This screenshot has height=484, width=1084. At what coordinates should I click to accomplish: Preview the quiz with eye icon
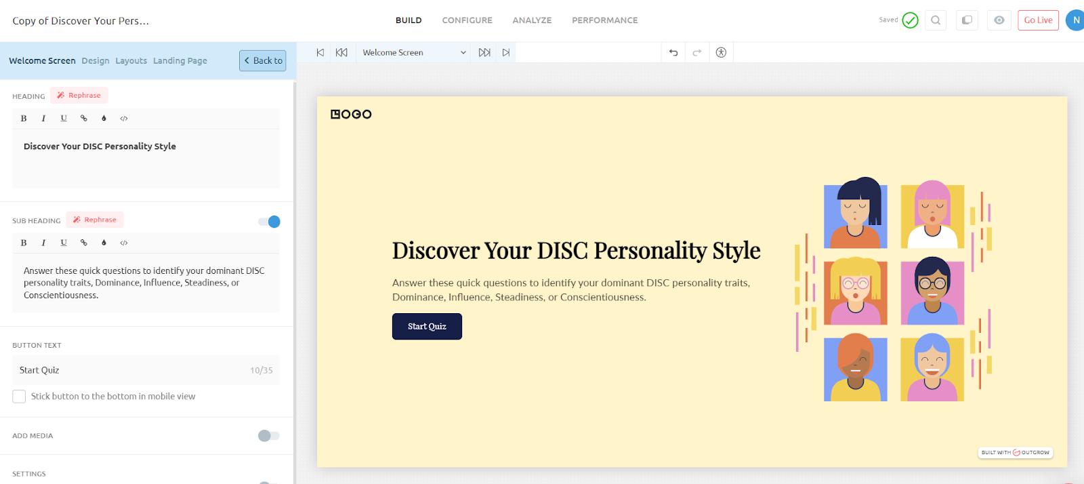click(x=999, y=20)
